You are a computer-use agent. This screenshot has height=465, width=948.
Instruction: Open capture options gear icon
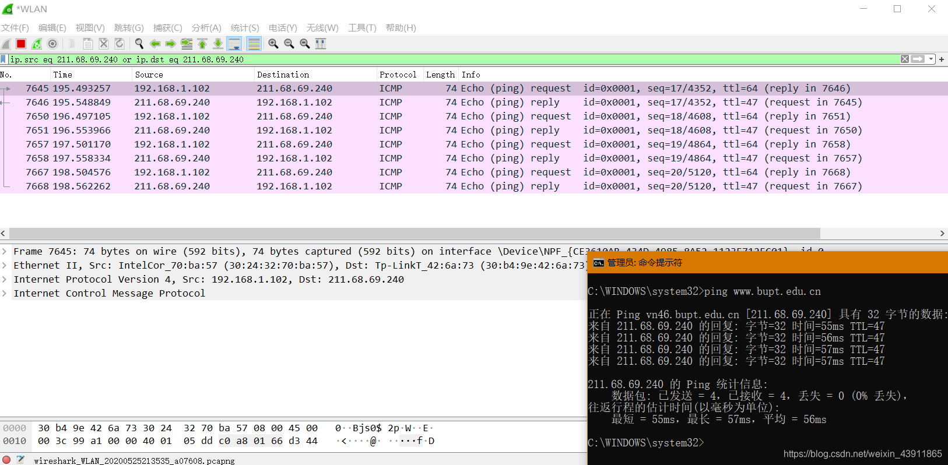pos(52,44)
